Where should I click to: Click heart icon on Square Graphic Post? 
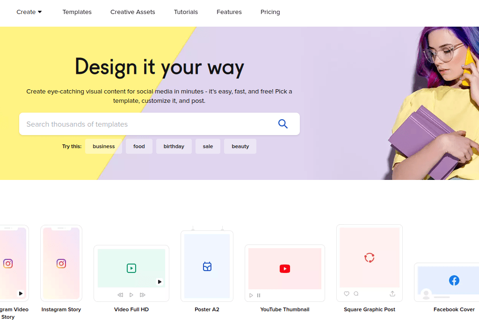[347, 293]
